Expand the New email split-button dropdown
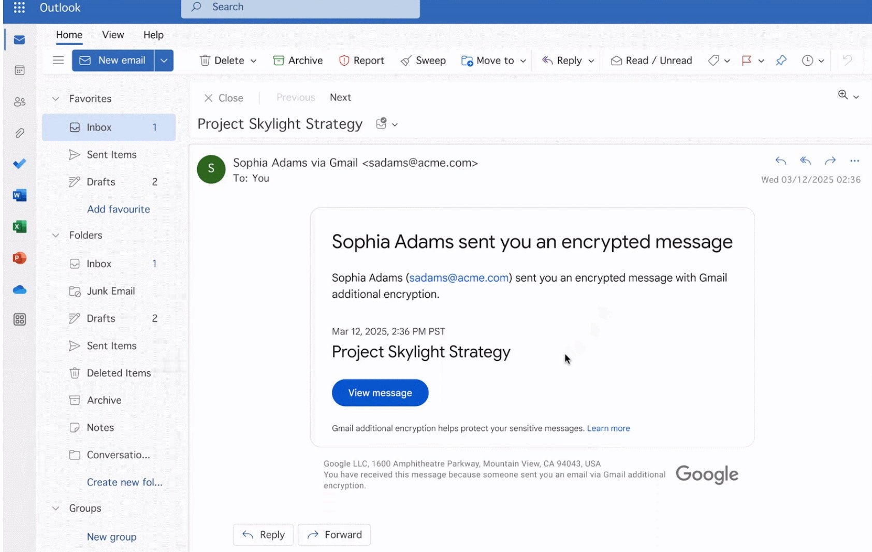The height and width of the screenshot is (552, 872). pos(164,60)
